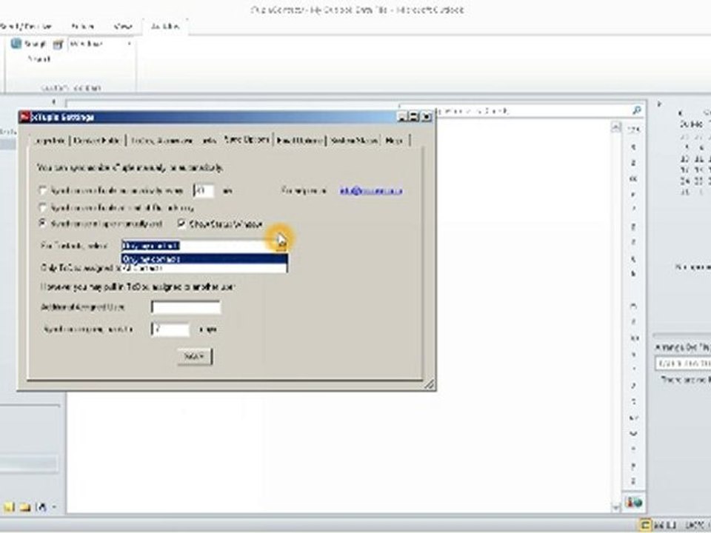The height and width of the screenshot is (533, 711).
Task: Click the scroll up arrow in contacts list
Action: click(615, 127)
